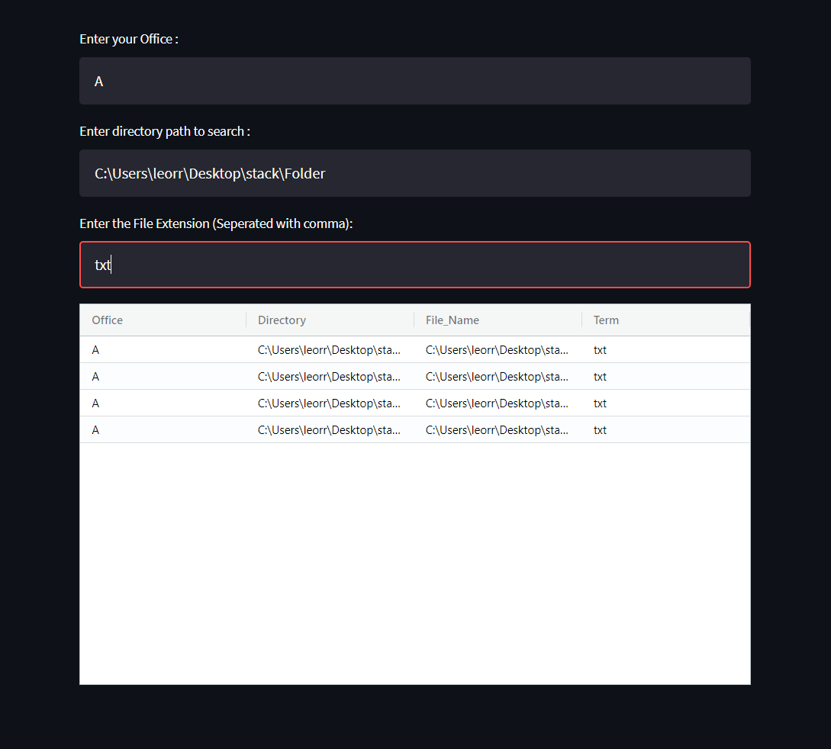Select Term cell txt in second row
Viewport: 831px width, 749px height.
pyautogui.click(x=666, y=377)
